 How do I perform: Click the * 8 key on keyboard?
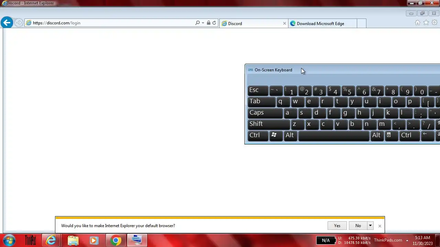[391, 91]
